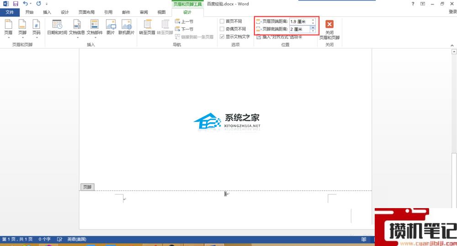Open ribbon display options icon
This screenshot has height=246, width=457.
click(423, 4)
